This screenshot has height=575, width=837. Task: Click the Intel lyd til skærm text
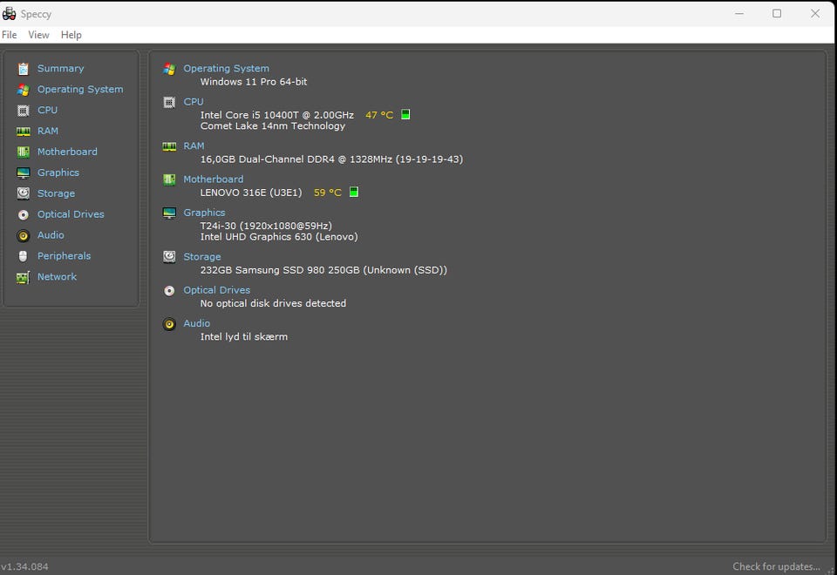[244, 336]
